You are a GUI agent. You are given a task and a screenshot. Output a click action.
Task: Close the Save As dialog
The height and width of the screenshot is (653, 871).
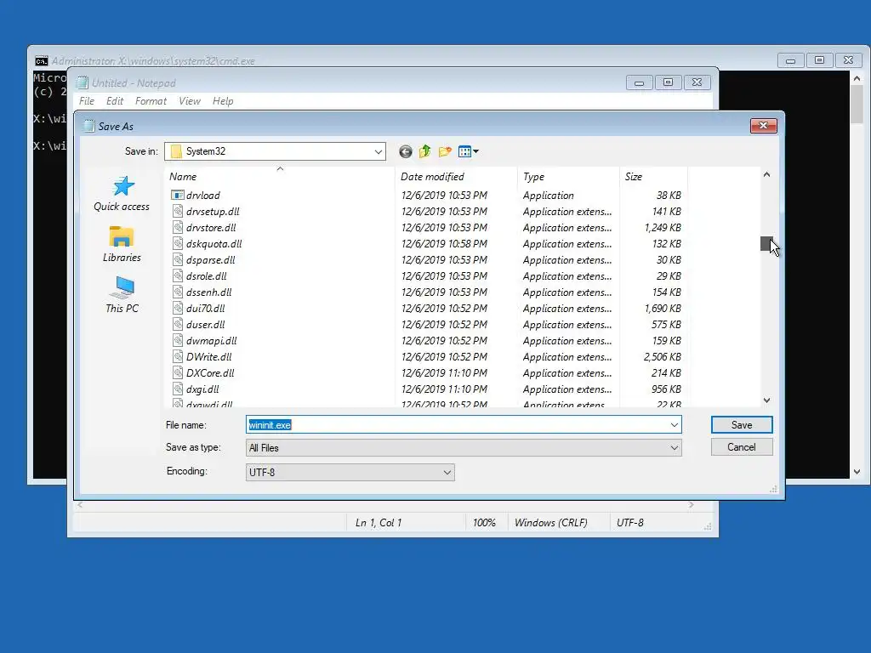click(x=763, y=126)
